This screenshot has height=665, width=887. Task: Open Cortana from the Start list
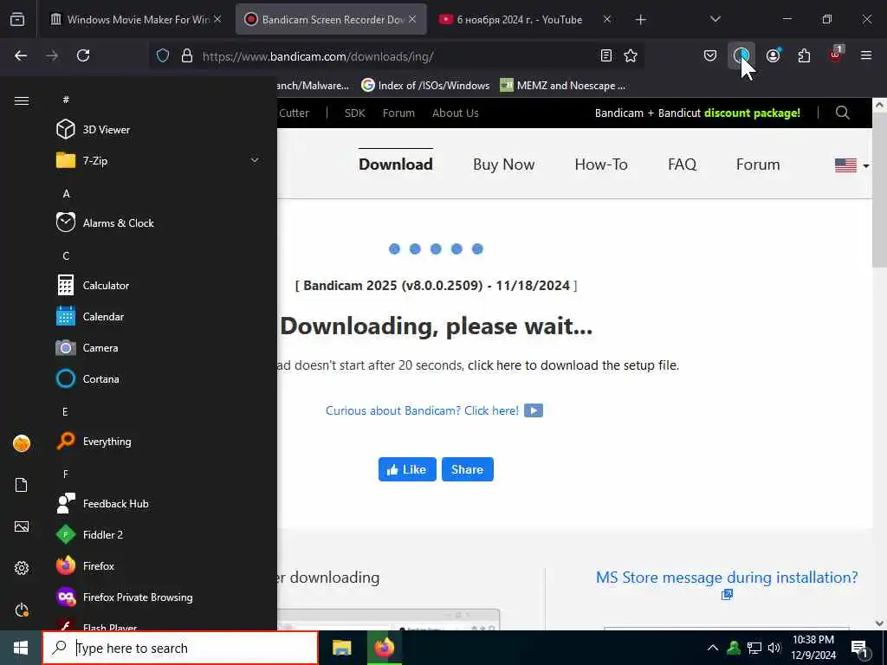pyautogui.click(x=87, y=379)
